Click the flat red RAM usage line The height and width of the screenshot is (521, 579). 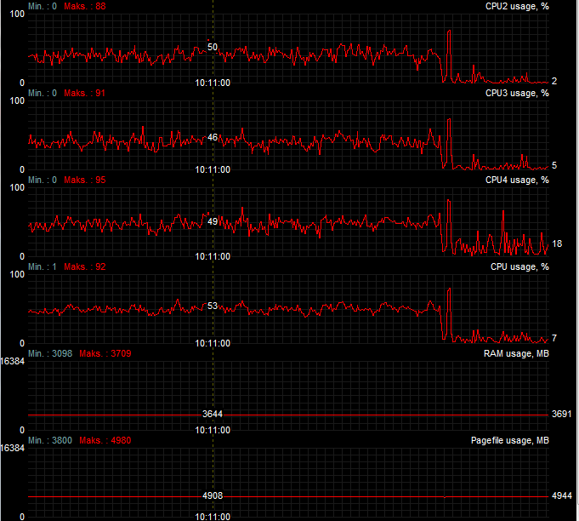[x=288, y=415]
